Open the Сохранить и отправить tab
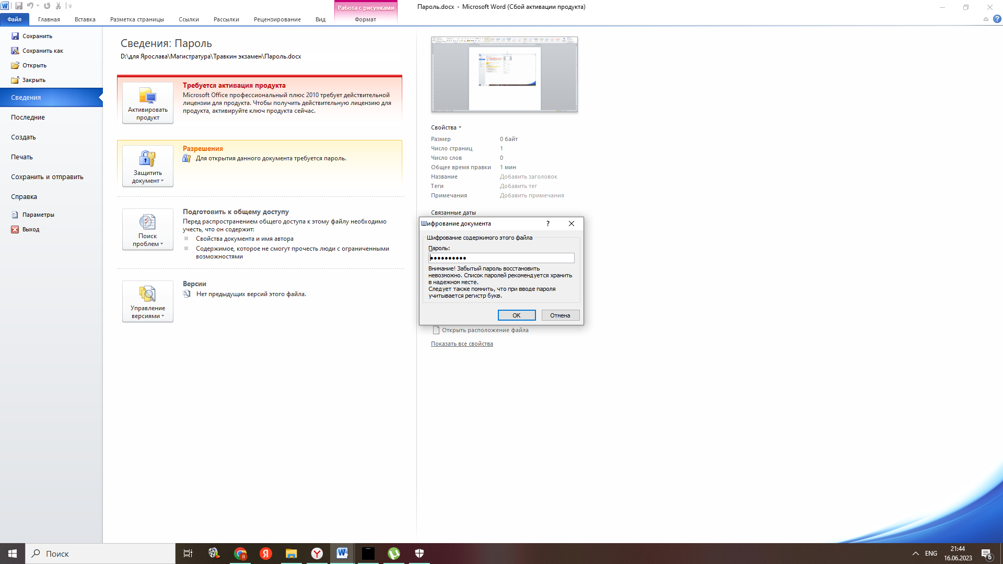Viewport: 1003px width, 564px height. pos(51,177)
